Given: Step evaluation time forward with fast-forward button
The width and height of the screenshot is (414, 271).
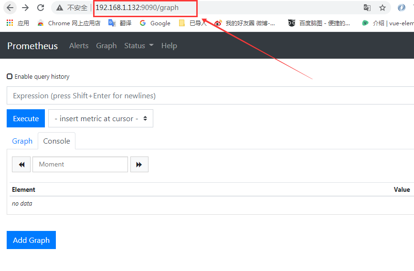Looking at the screenshot, I should click(x=139, y=165).
